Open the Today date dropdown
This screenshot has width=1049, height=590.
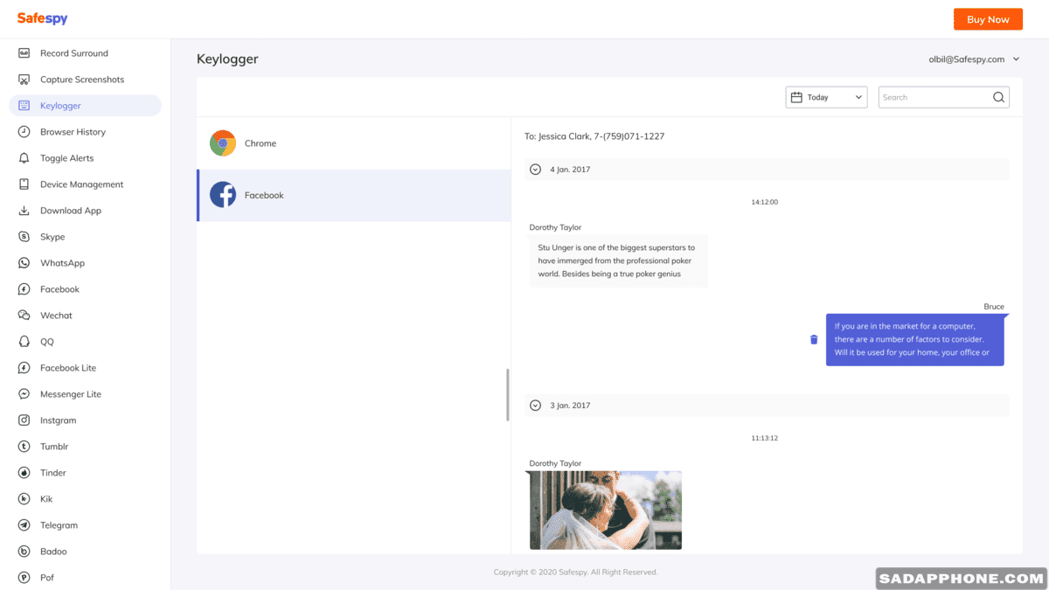tap(826, 98)
